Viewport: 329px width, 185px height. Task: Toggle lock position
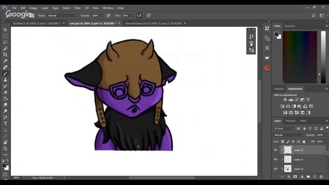(x=293, y=142)
